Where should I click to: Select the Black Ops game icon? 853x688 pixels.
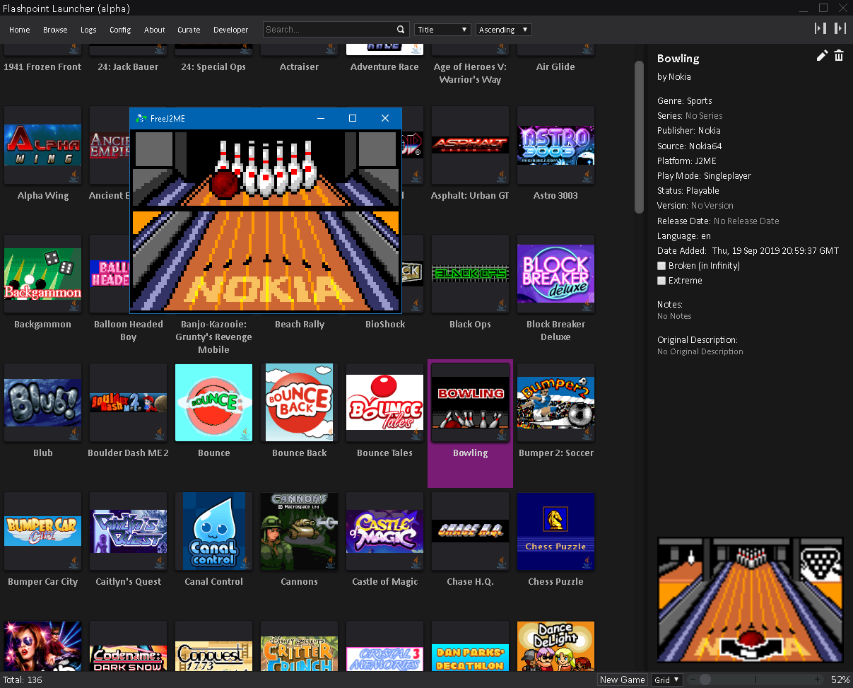[471, 274]
